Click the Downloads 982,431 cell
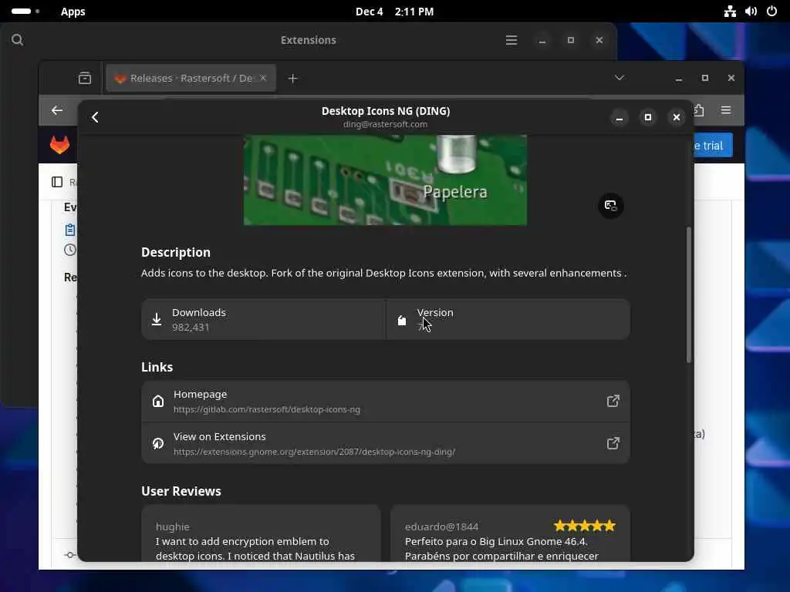 coord(264,319)
